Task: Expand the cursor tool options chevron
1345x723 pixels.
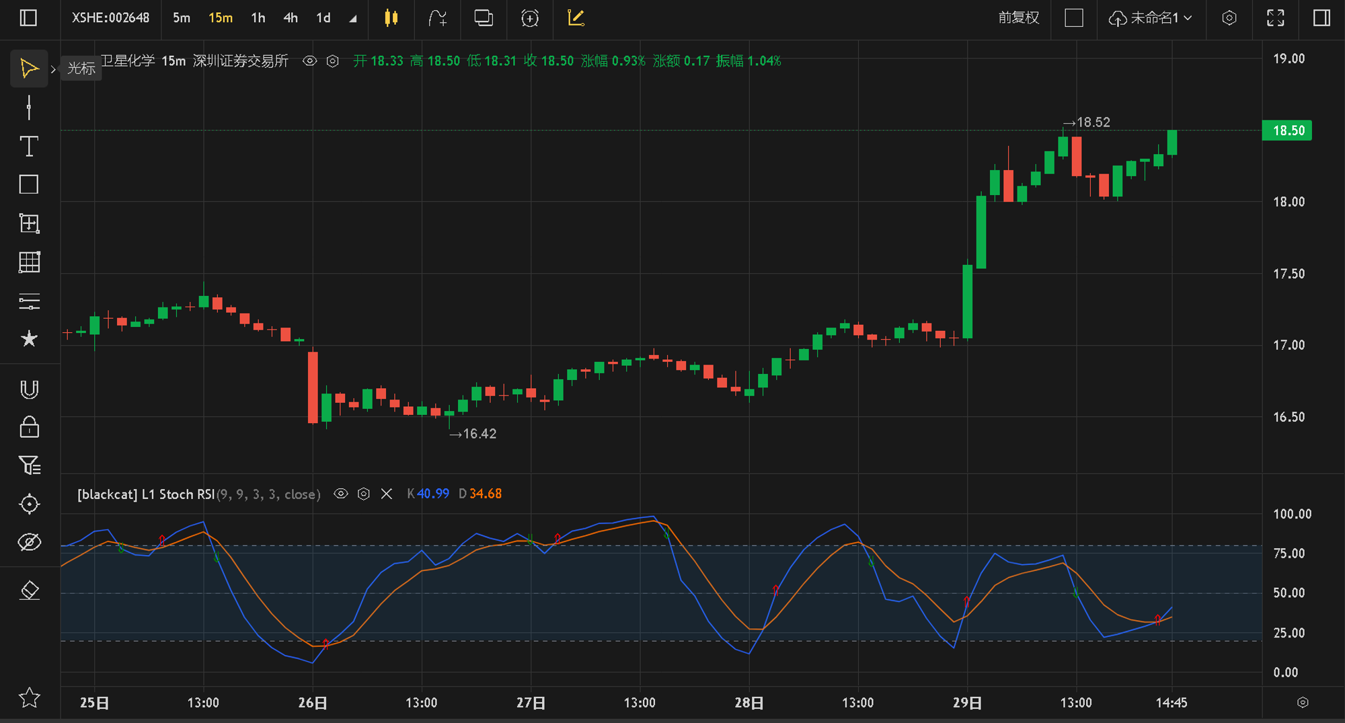Action: tap(53, 69)
